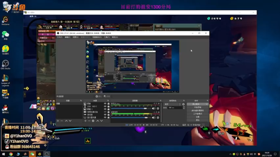Image resolution: width=280 pixels, height=157 pixels.
Task: Mute the 桌面音频 speaker icon
Action: coord(154,118)
